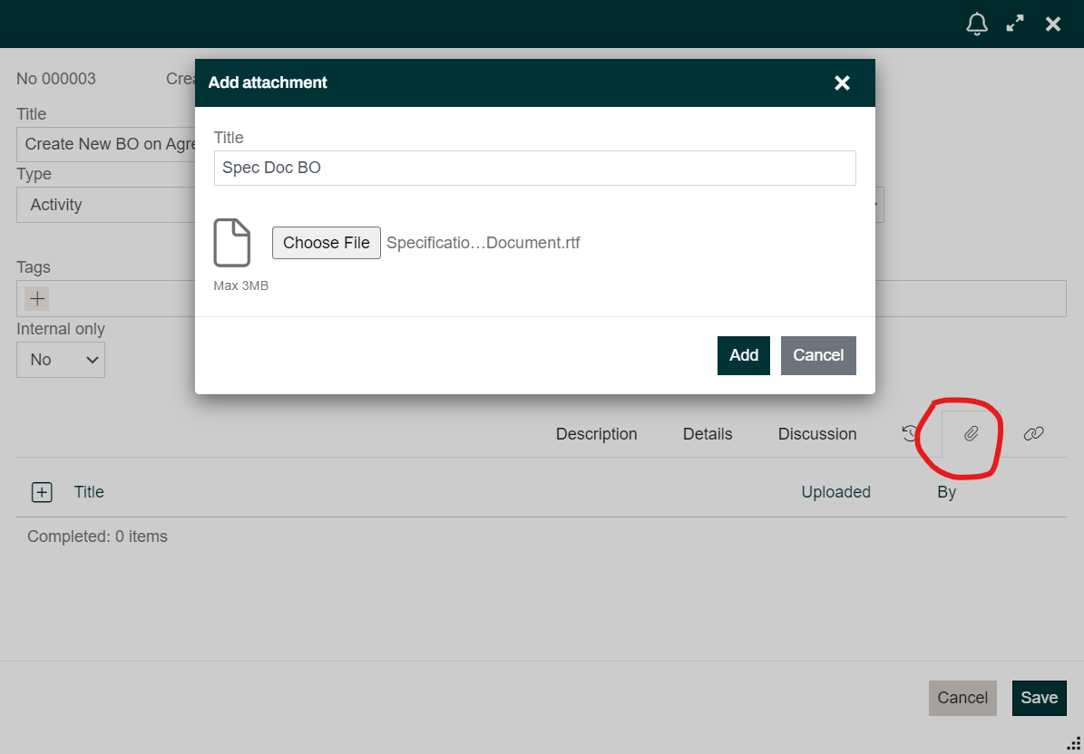Switch to the Discussion tab
The image size is (1084, 754).
(x=816, y=434)
